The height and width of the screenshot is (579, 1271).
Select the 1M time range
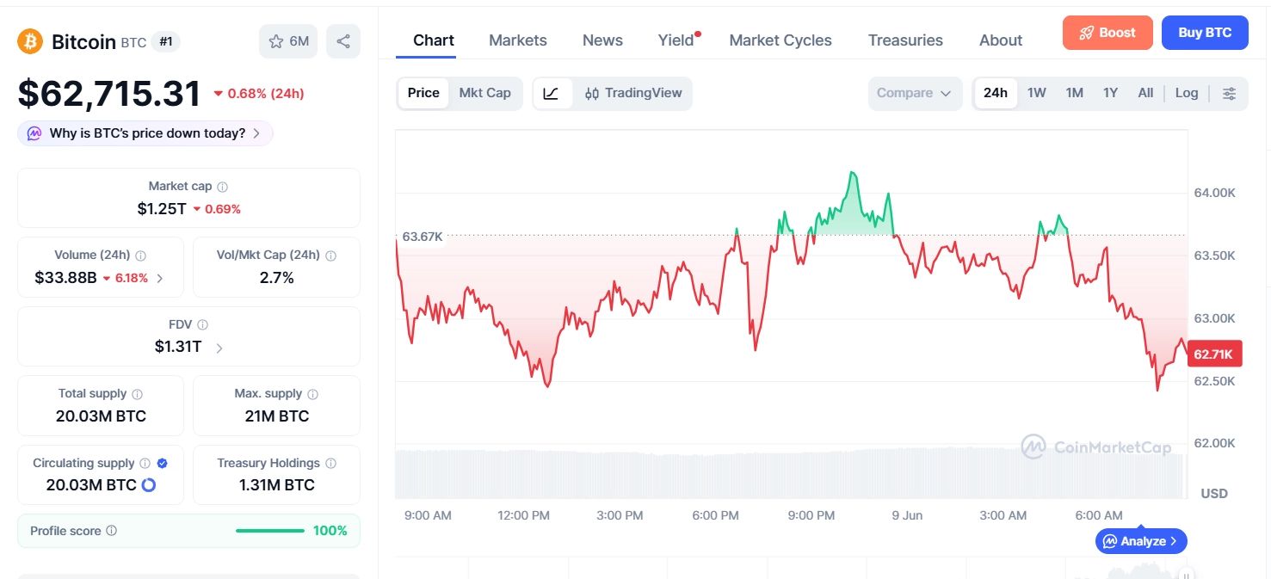tap(1075, 93)
